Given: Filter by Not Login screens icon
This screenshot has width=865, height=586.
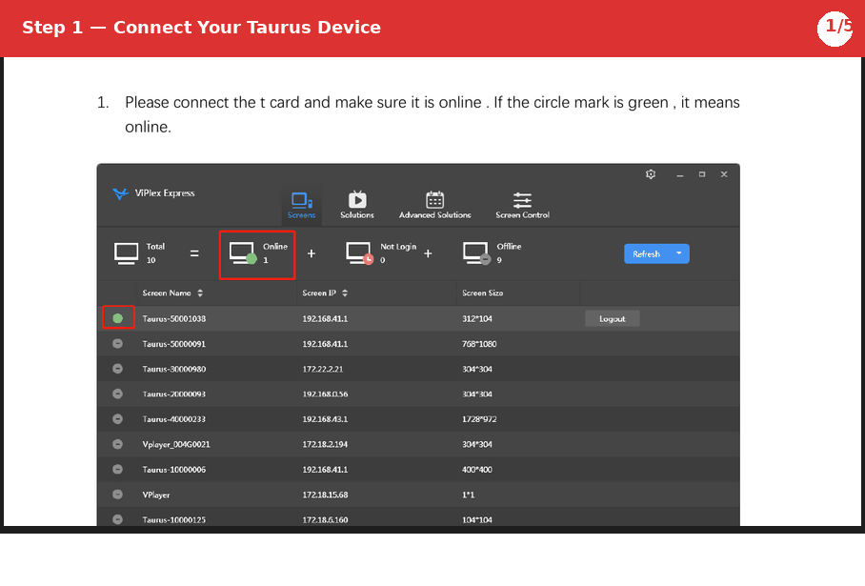Looking at the screenshot, I should (360, 253).
